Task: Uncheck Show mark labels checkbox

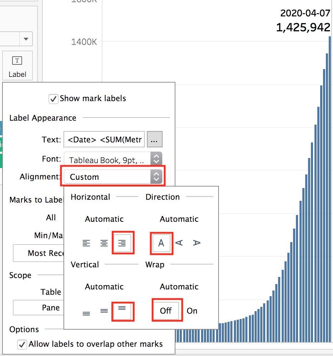Action: pyautogui.click(x=53, y=99)
